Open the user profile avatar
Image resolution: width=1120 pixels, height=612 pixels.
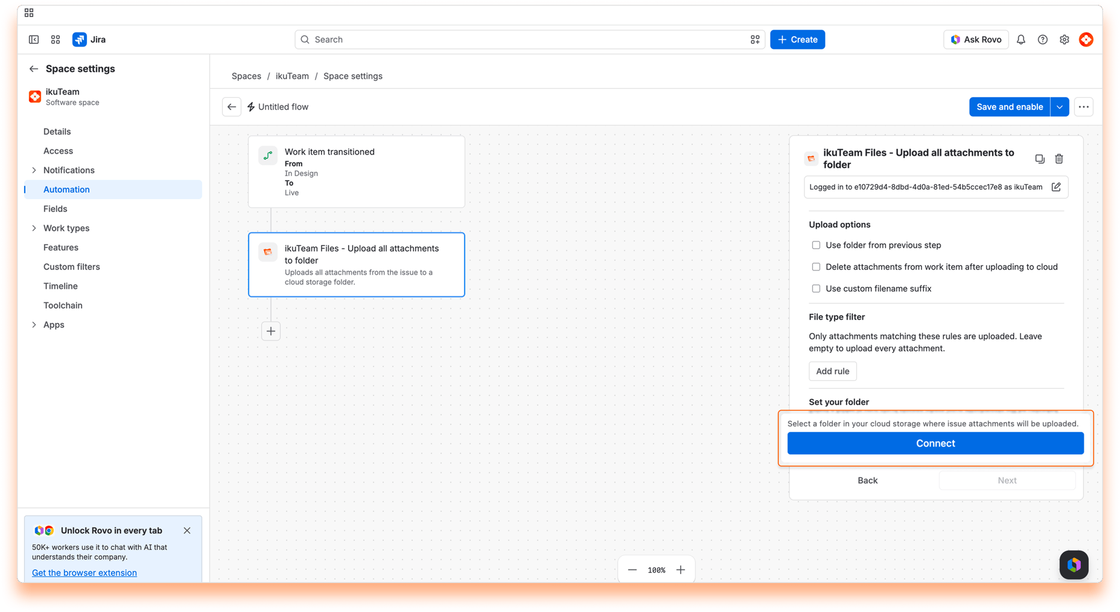(x=1086, y=39)
